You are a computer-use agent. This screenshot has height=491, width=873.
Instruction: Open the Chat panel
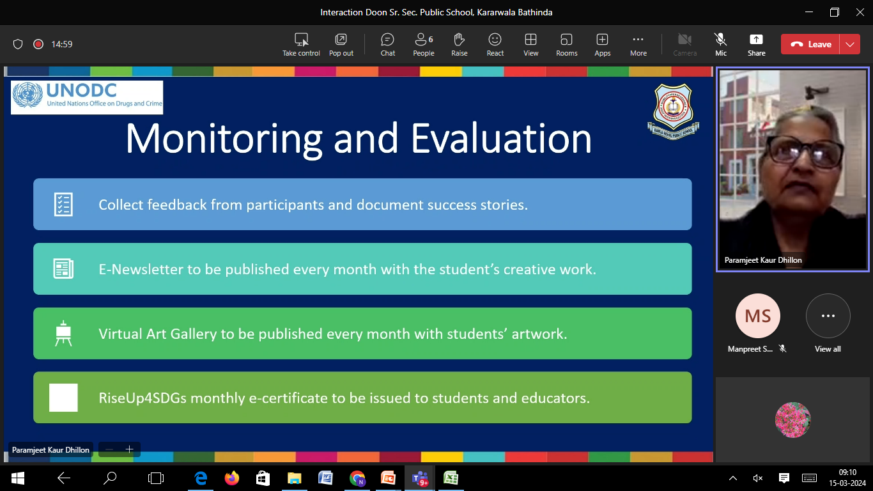click(387, 44)
